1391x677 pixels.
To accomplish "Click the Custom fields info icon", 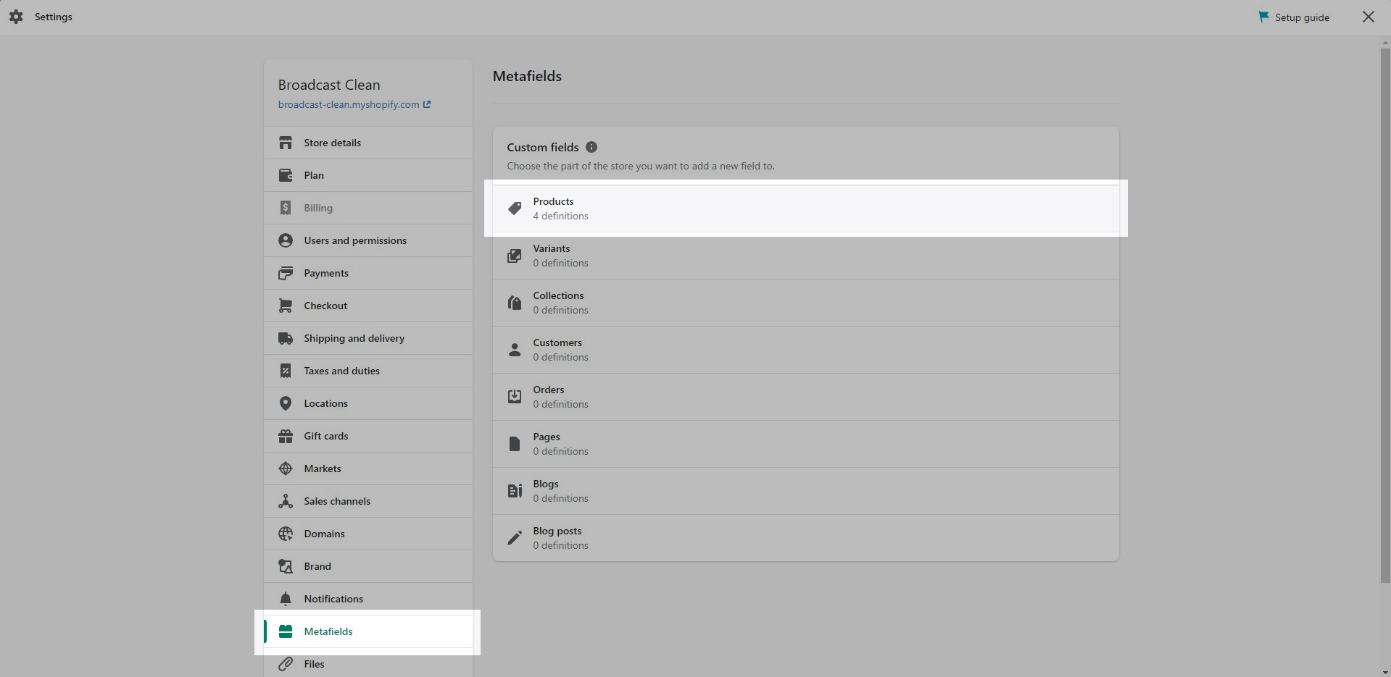I will click(591, 147).
